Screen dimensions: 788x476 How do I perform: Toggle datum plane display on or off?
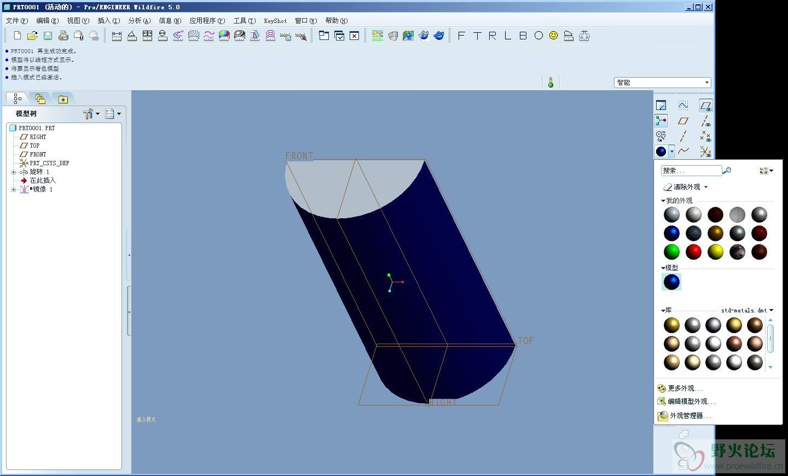705,105
